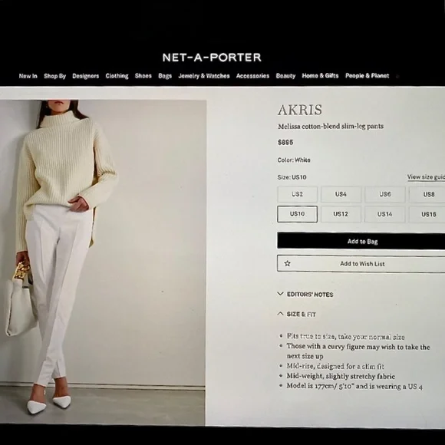Go to the Shoes category
This screenshot has width=445, height=445.
(143, 76)
